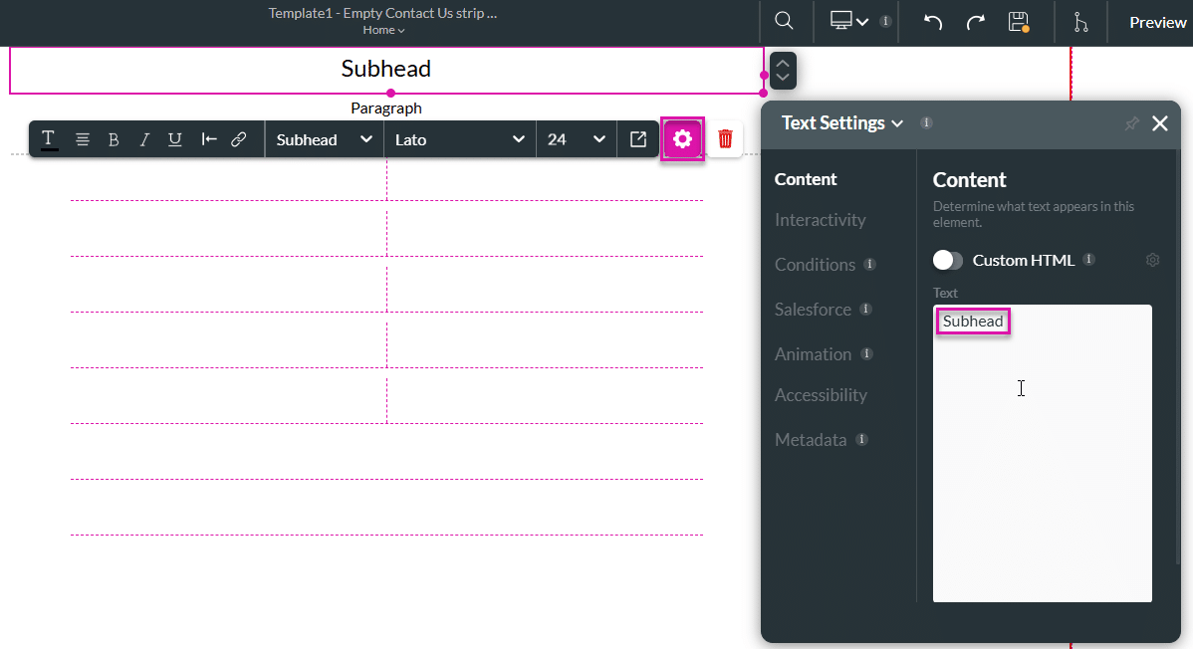Screen dimensions: 1193x649
Task: Open the Lato font family dropdown
Action: 460,138
